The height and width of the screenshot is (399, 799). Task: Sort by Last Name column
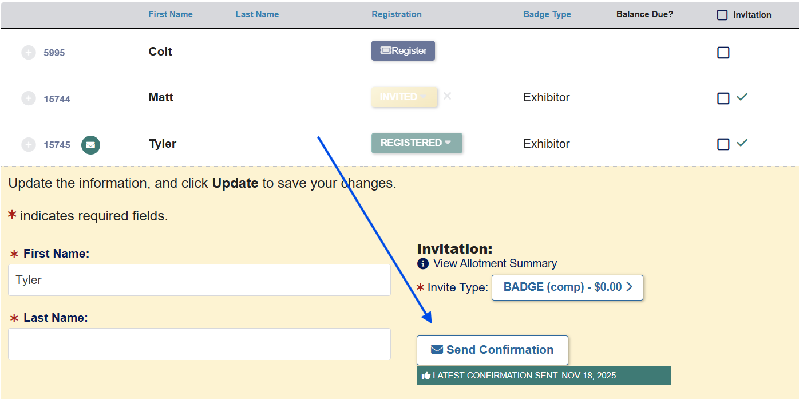point(257,14)
